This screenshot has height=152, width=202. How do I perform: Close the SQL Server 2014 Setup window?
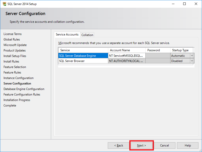196,4
